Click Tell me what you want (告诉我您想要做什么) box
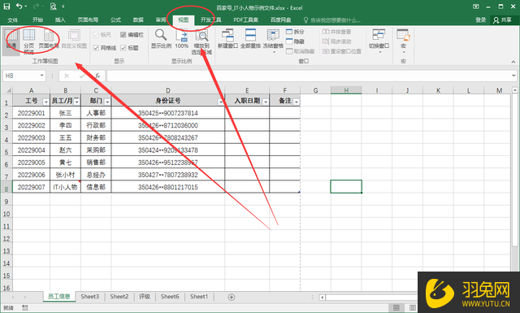 [331, 20]
